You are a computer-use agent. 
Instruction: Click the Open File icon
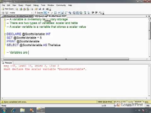coord(36,9)
